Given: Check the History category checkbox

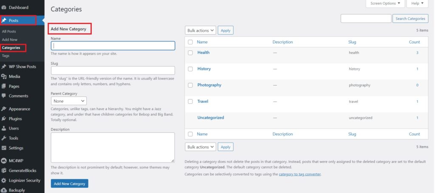Looking at the screenshot, I should [190, 69].
